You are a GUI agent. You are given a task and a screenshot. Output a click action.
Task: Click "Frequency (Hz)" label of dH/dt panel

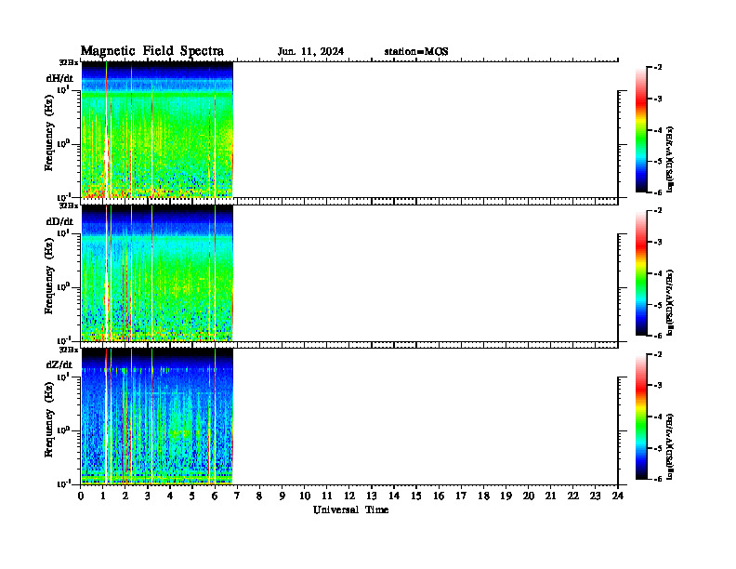49,133
